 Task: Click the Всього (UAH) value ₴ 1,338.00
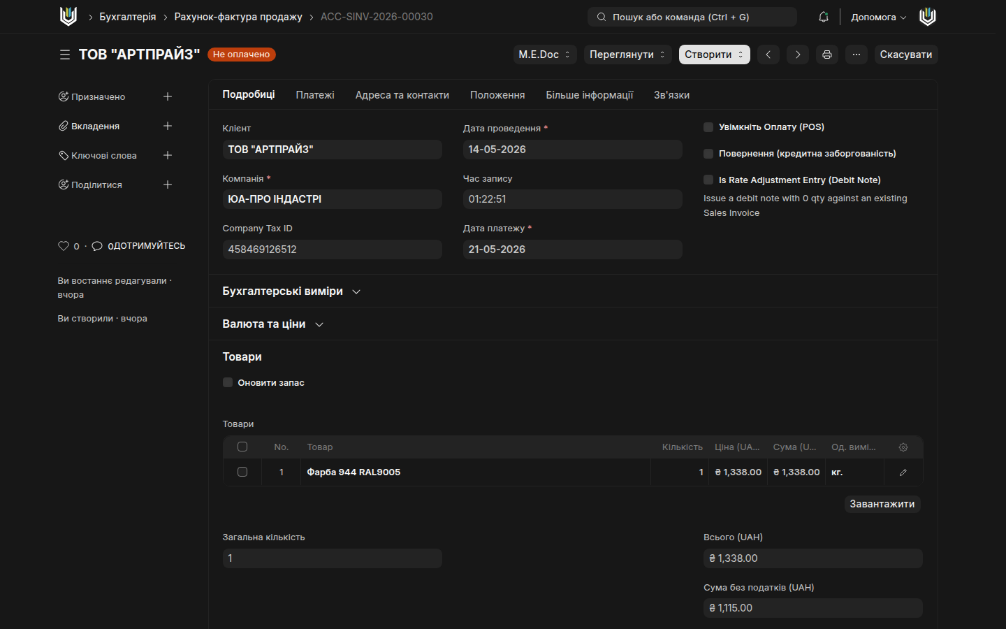(x=813, y=558)
